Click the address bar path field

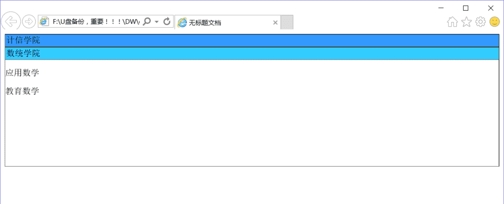pos(96,22)
